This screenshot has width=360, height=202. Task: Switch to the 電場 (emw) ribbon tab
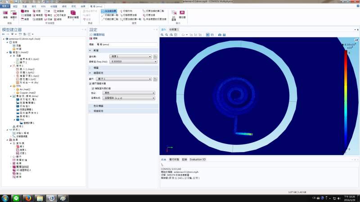(x=96, y=6)
